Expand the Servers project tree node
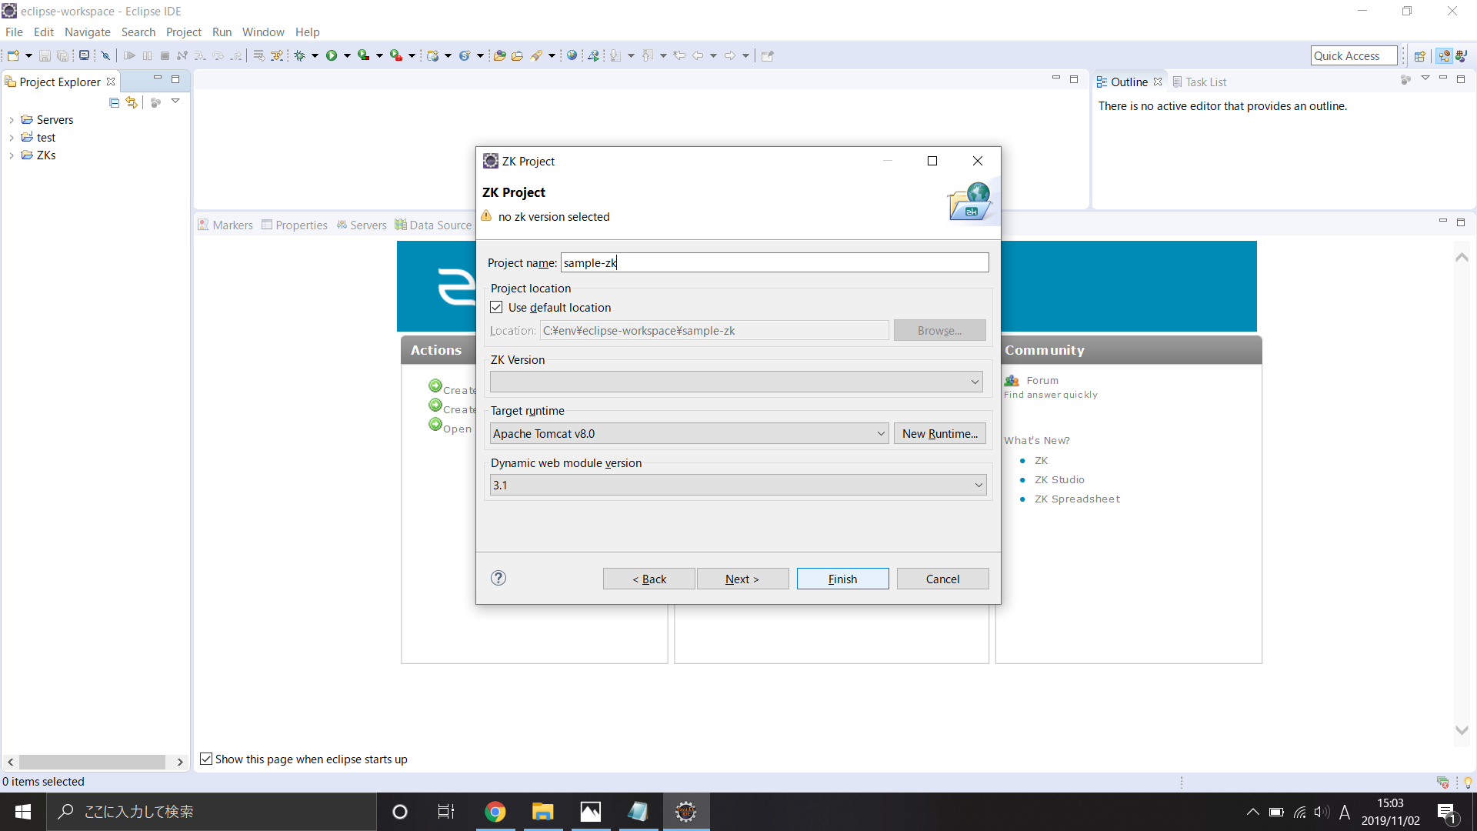1477x831 pixels. [12, 120]
